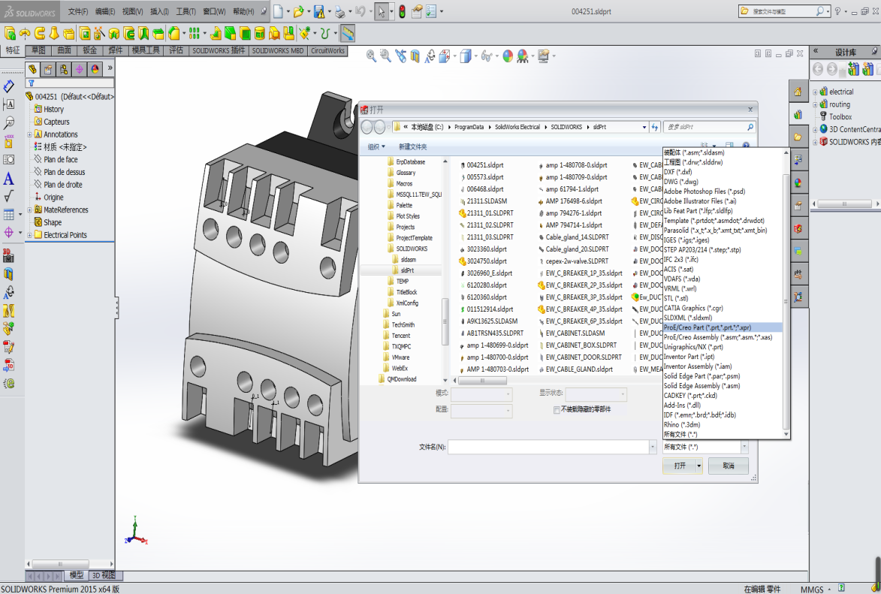Click the Reference Geometry icon
This screenshot has width=881, height=594.
pyautogui.click(x=304, y=34)
